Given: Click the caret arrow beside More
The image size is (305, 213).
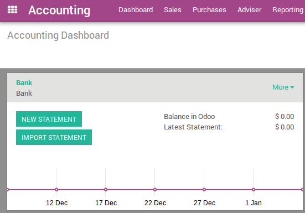Looking at the screenshot, I should pos(292,87).
